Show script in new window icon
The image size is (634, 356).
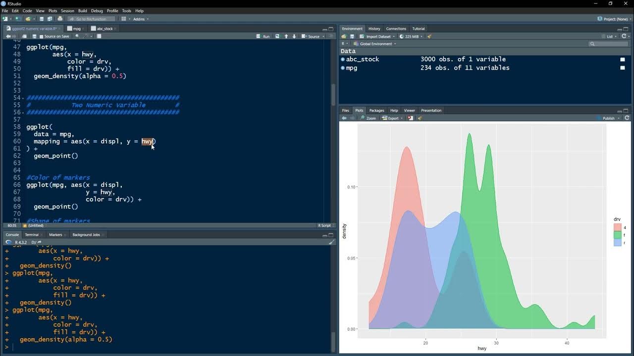[24, 37]
